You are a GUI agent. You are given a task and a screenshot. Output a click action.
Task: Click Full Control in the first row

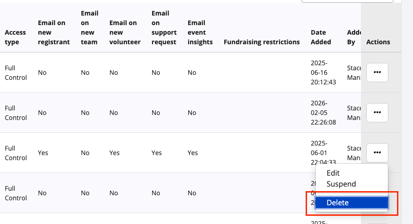click(x=16, y=73)
